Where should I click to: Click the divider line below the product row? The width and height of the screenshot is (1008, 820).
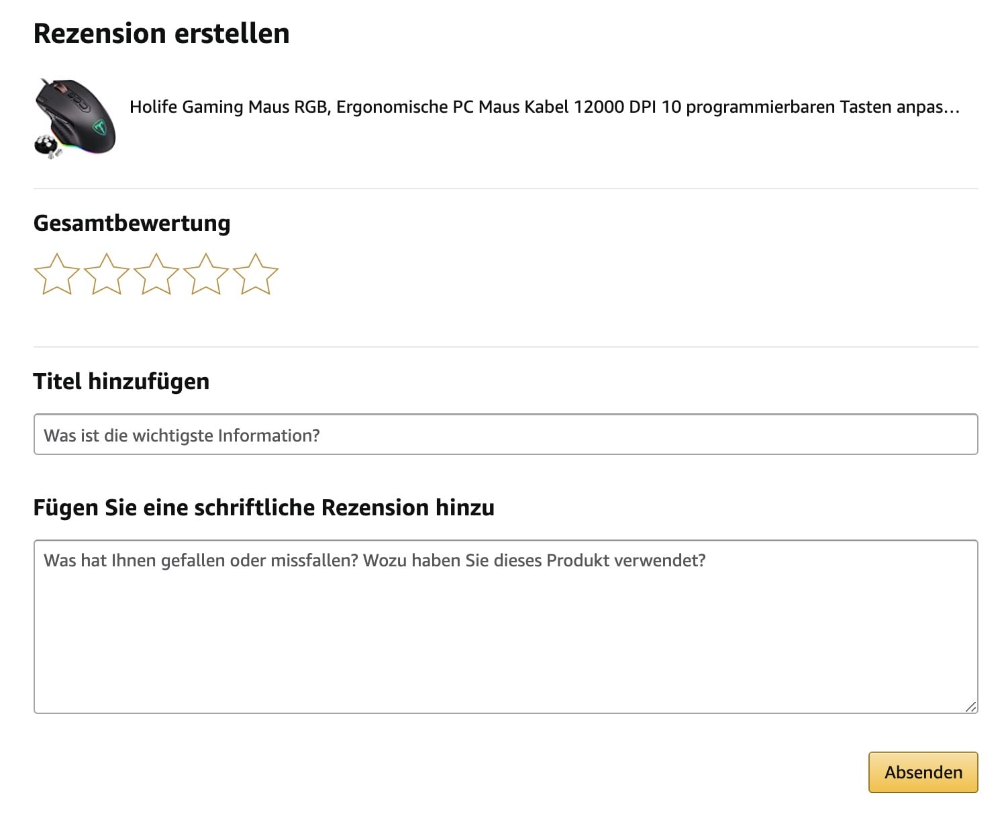pyautogui.click(x=505, y=189)
